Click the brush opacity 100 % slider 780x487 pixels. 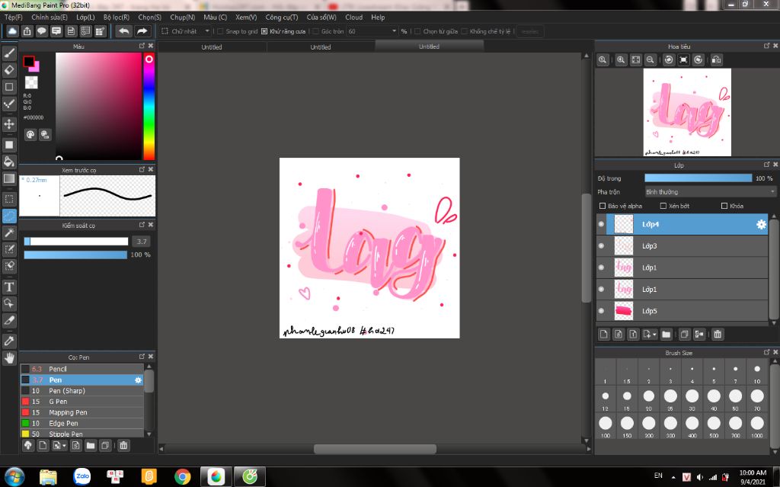(75, 255)
